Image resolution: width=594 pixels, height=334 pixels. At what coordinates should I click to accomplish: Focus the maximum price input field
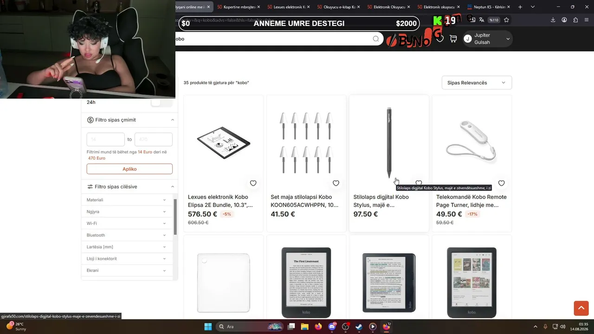pyautogui.click(x=154, y=139)
